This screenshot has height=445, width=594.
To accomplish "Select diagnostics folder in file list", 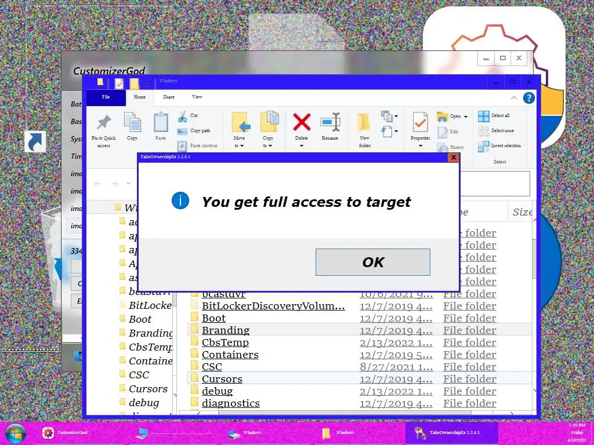I will coord(231,403).
